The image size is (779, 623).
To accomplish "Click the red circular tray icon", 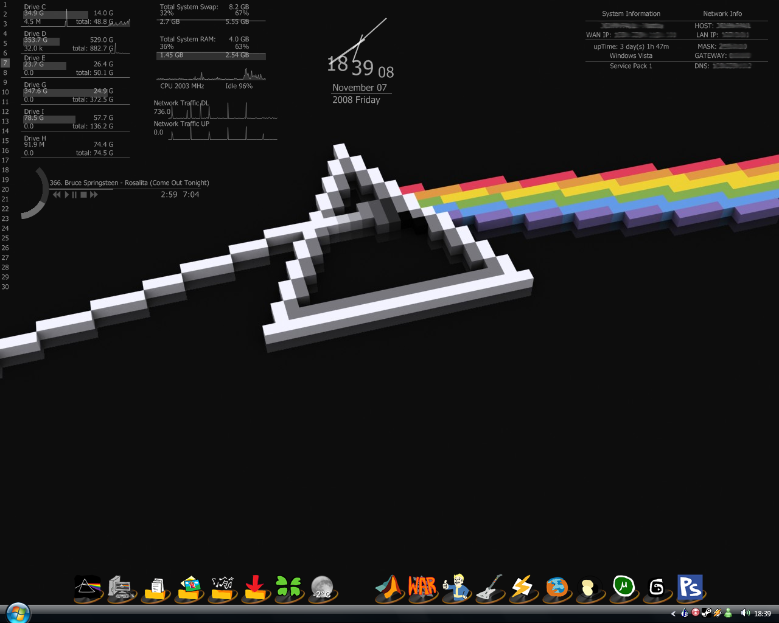I will (x=695, y=613).
